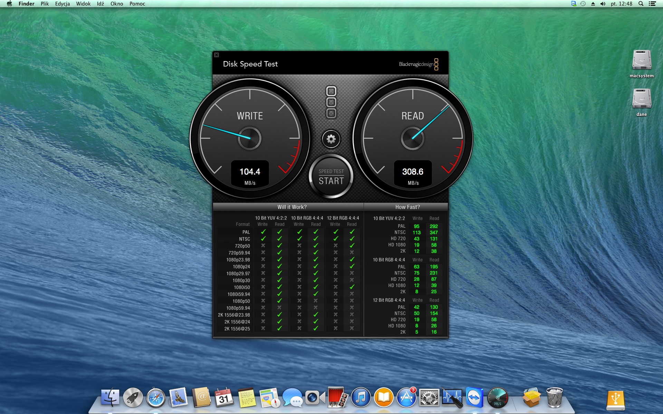This screenshot has width=663, height=414.
Task: Click read value 347 in How Fast
Action: 434,233
